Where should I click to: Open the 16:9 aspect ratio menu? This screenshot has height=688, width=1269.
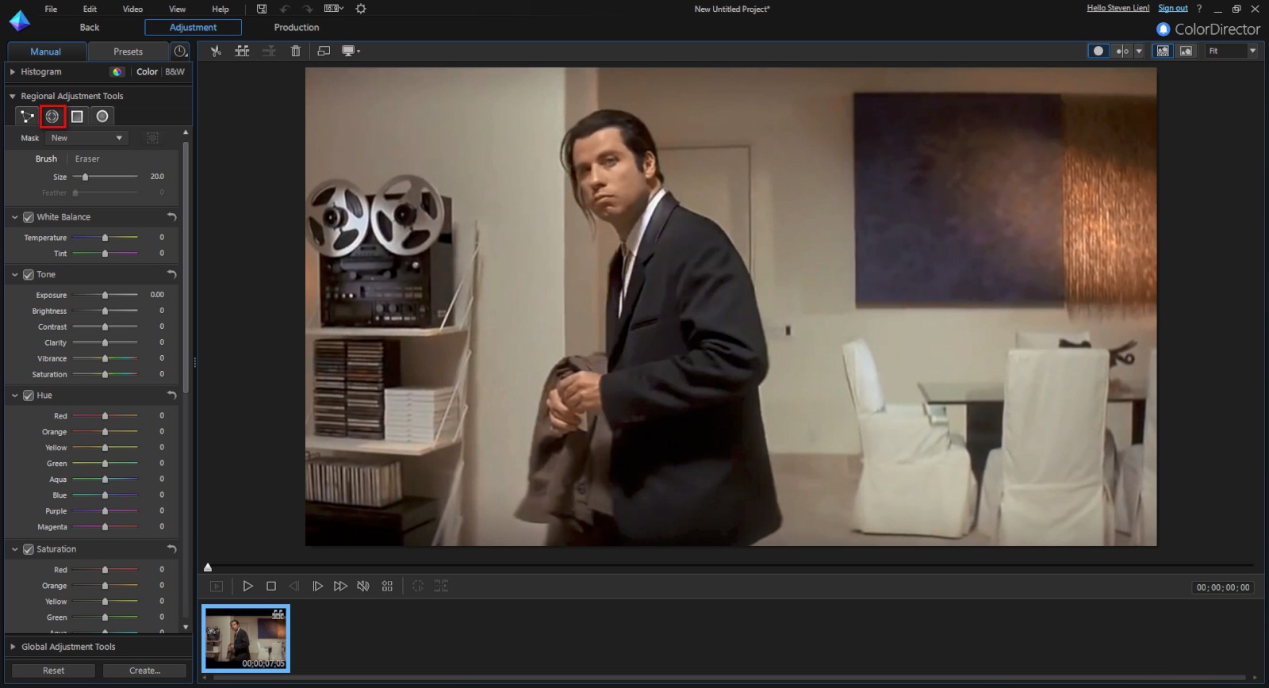click(x=334, y=9)
